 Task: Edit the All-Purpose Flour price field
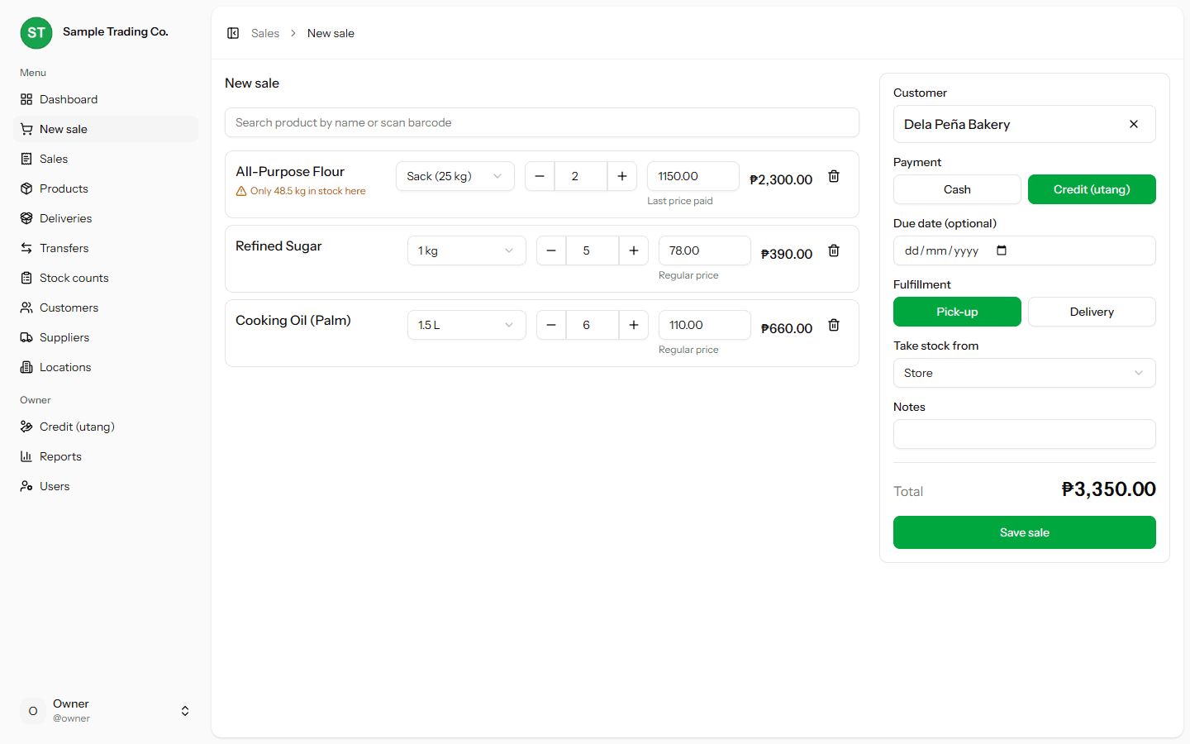click(693, 176)
